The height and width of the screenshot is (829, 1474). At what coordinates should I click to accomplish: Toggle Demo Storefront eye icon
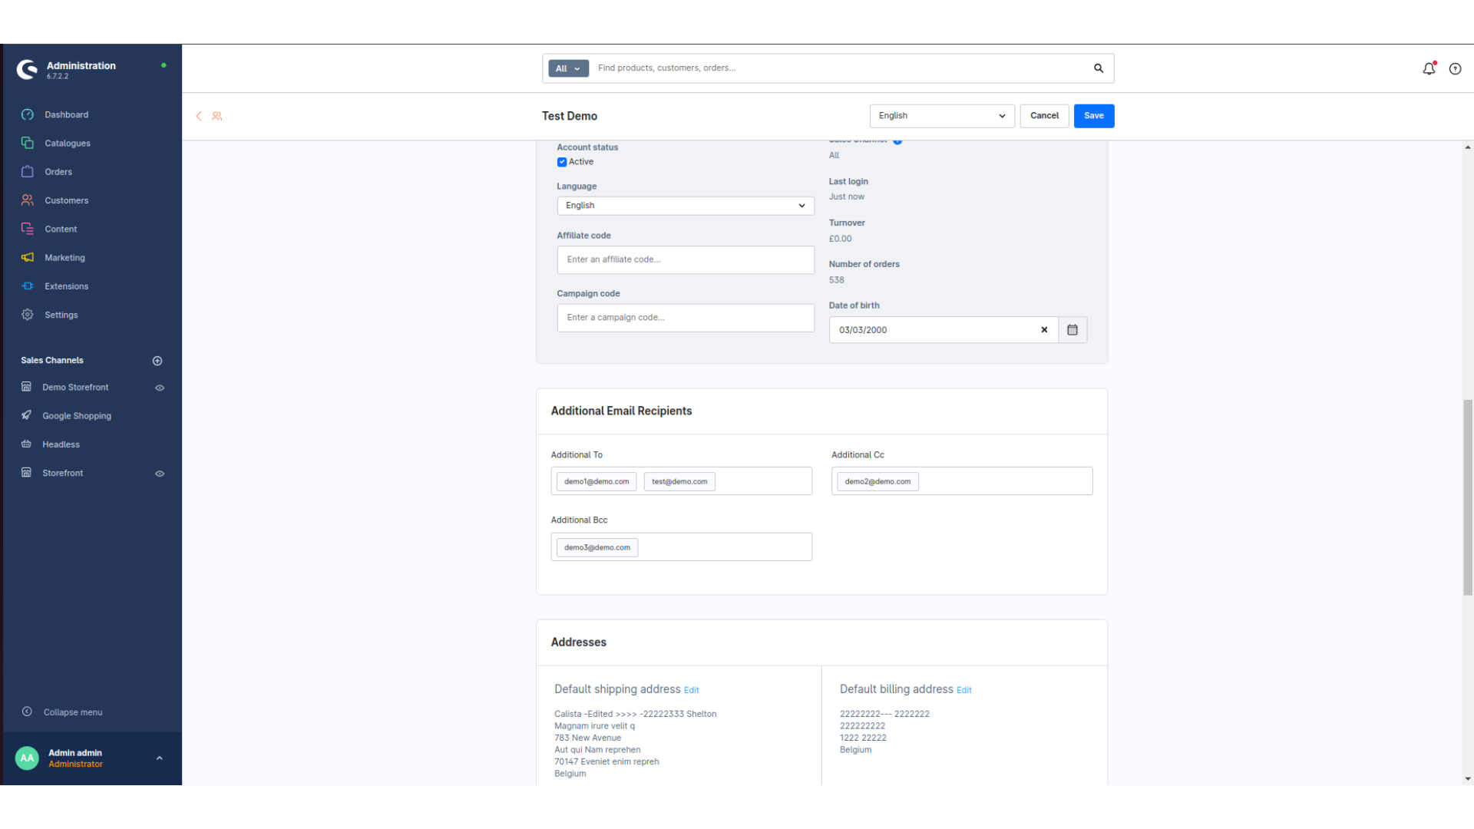tap(160, 388)
